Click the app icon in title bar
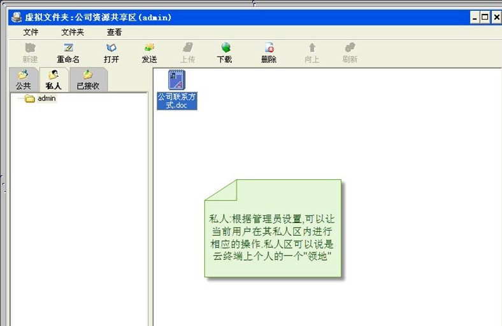This screenshot has width=502, height=326. tap(17, 17)
